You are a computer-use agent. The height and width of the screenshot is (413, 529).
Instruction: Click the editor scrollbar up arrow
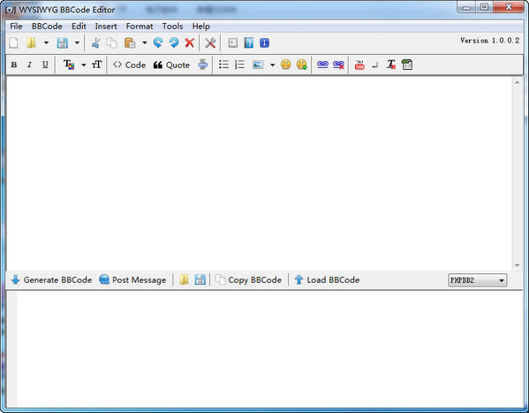click(518, 82)
